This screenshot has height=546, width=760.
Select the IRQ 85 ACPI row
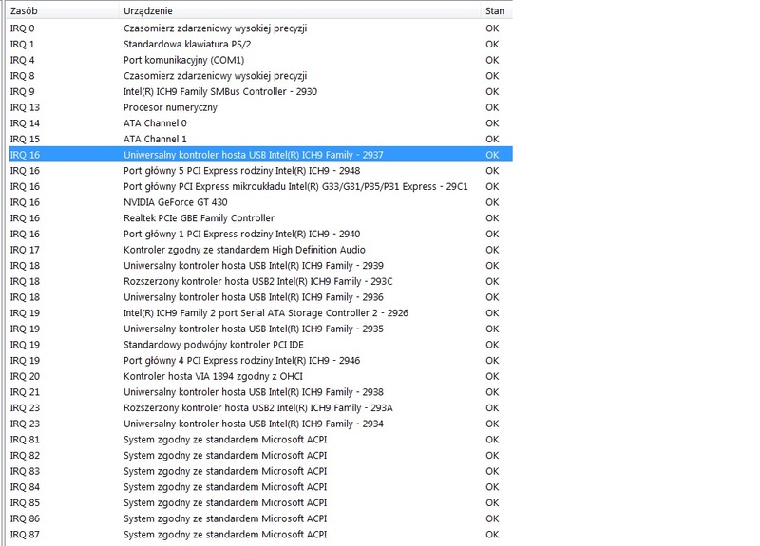pyautogui.click(x=260, y=503)
